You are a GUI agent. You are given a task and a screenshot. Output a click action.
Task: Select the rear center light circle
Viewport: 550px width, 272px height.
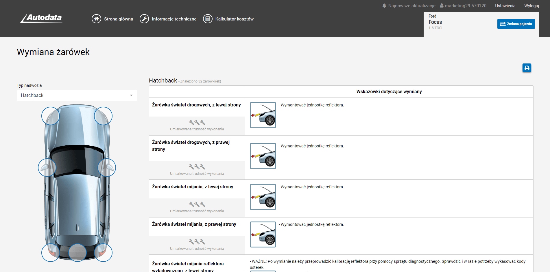(x=77, y=253)
